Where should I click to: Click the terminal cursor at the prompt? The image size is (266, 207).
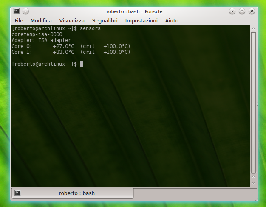click(x=81, y=64)
